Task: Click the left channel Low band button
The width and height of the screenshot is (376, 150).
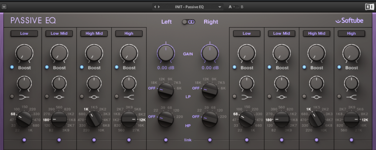Action: pyautogui.click(x=24, y=33)
